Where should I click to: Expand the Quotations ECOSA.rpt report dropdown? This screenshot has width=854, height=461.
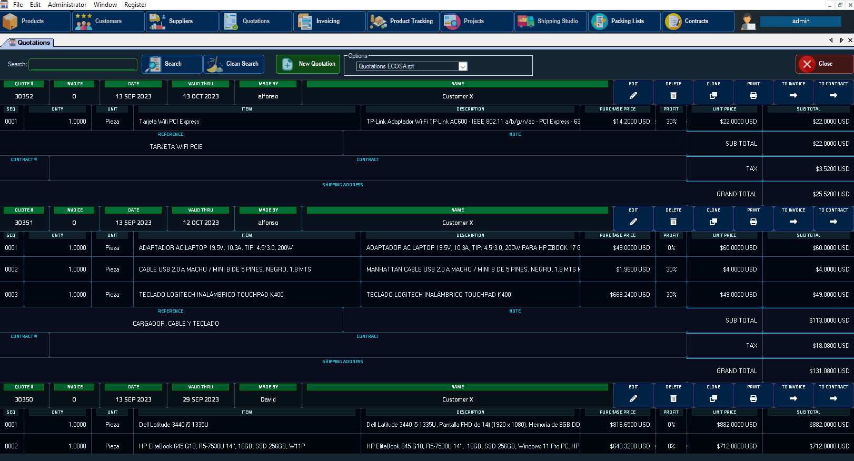click(462, 66)
